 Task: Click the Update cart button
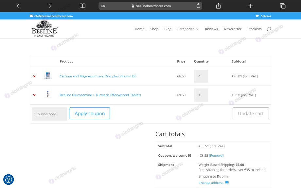[x=251, y=113]
